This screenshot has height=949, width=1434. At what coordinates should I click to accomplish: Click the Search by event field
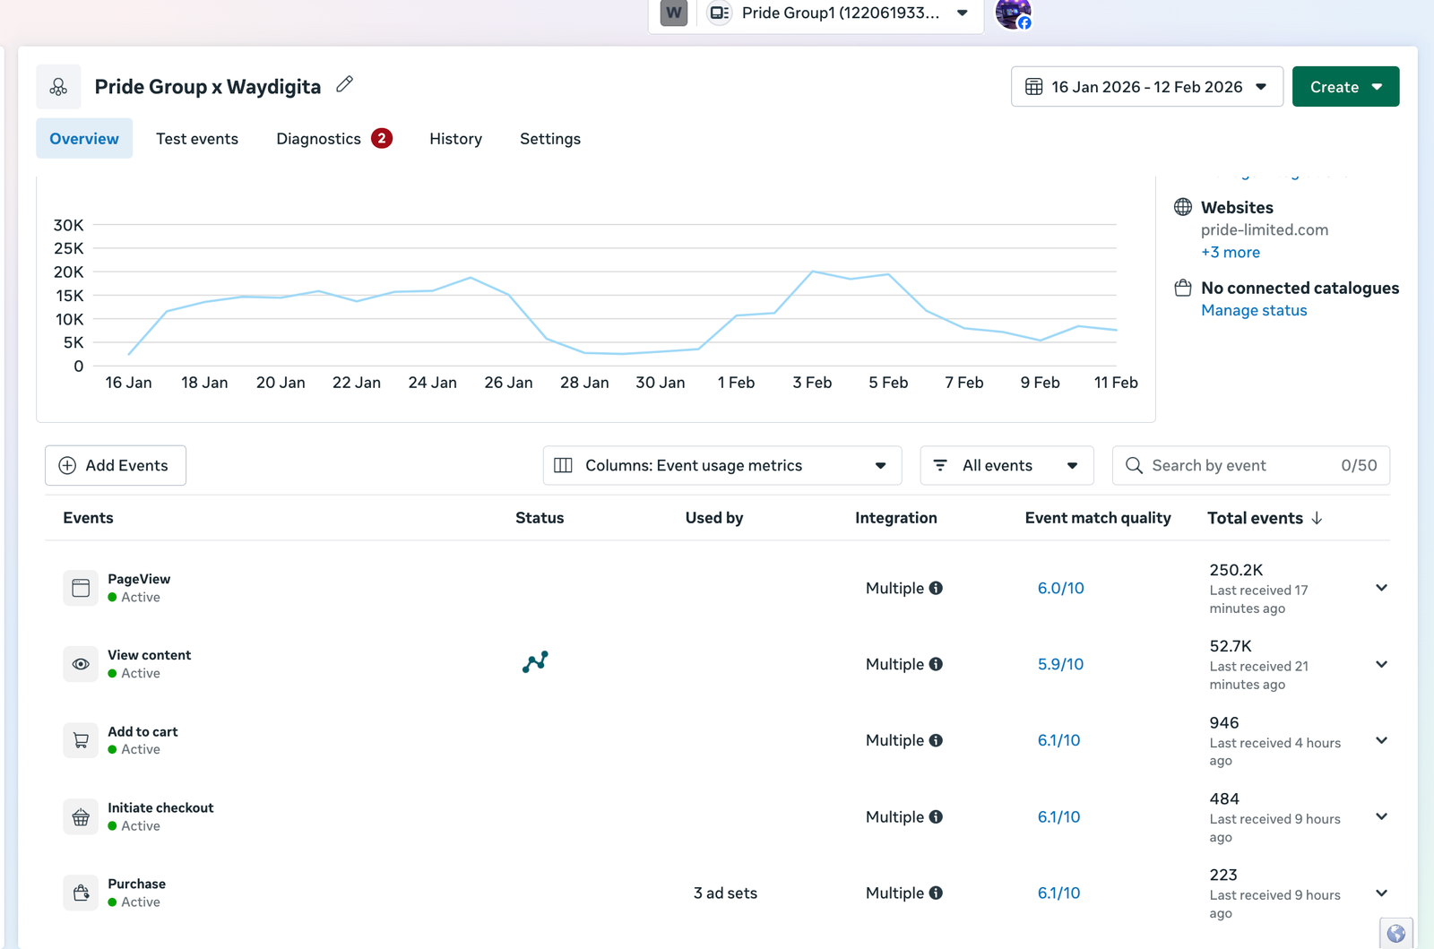(x=1241, y=465)
